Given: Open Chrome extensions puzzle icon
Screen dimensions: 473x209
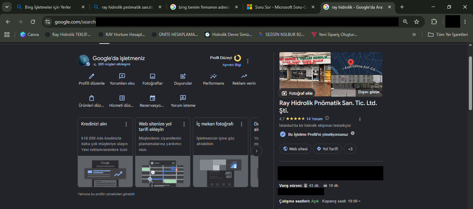Looking at the screenshot, I should (x=434, y=22).
